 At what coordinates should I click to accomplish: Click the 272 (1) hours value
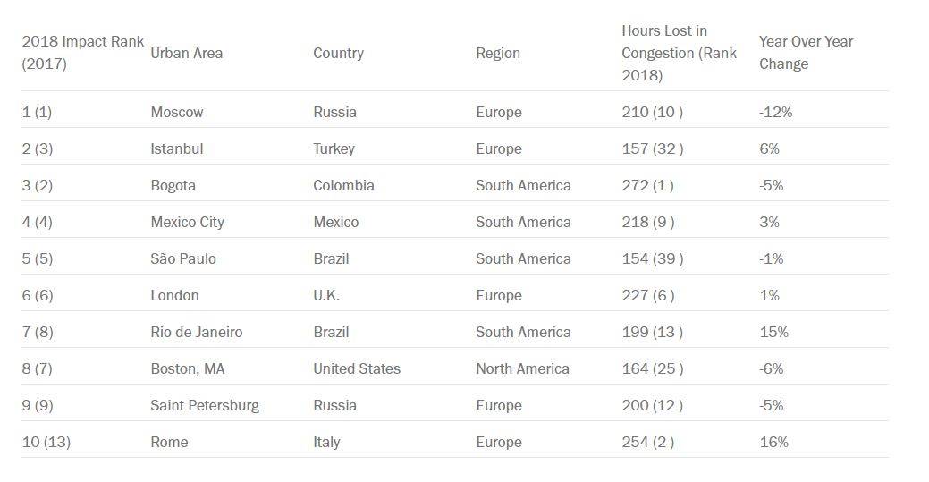coord(647,186)
